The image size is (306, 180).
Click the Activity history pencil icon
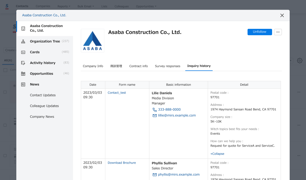point(23,63)
